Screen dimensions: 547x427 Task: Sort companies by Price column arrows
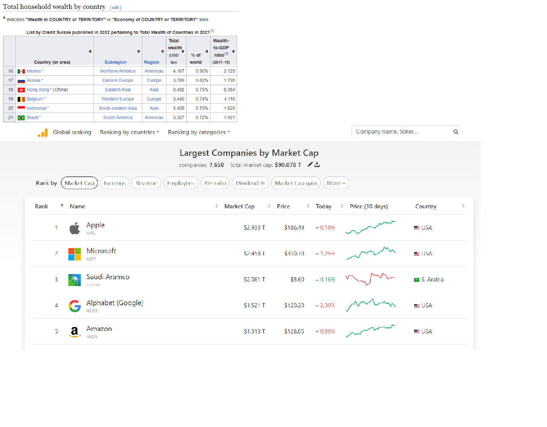[x=308, y=206]
